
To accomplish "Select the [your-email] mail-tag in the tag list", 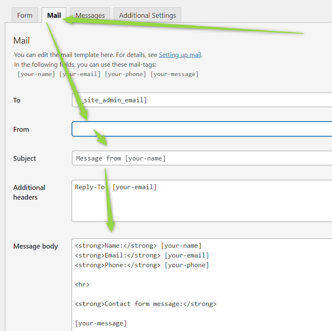I will (80, 74).
